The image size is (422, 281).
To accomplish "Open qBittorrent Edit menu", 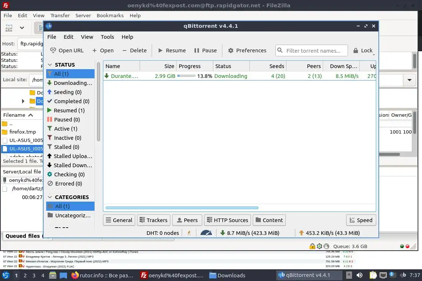I will click(x=69, y=37).
